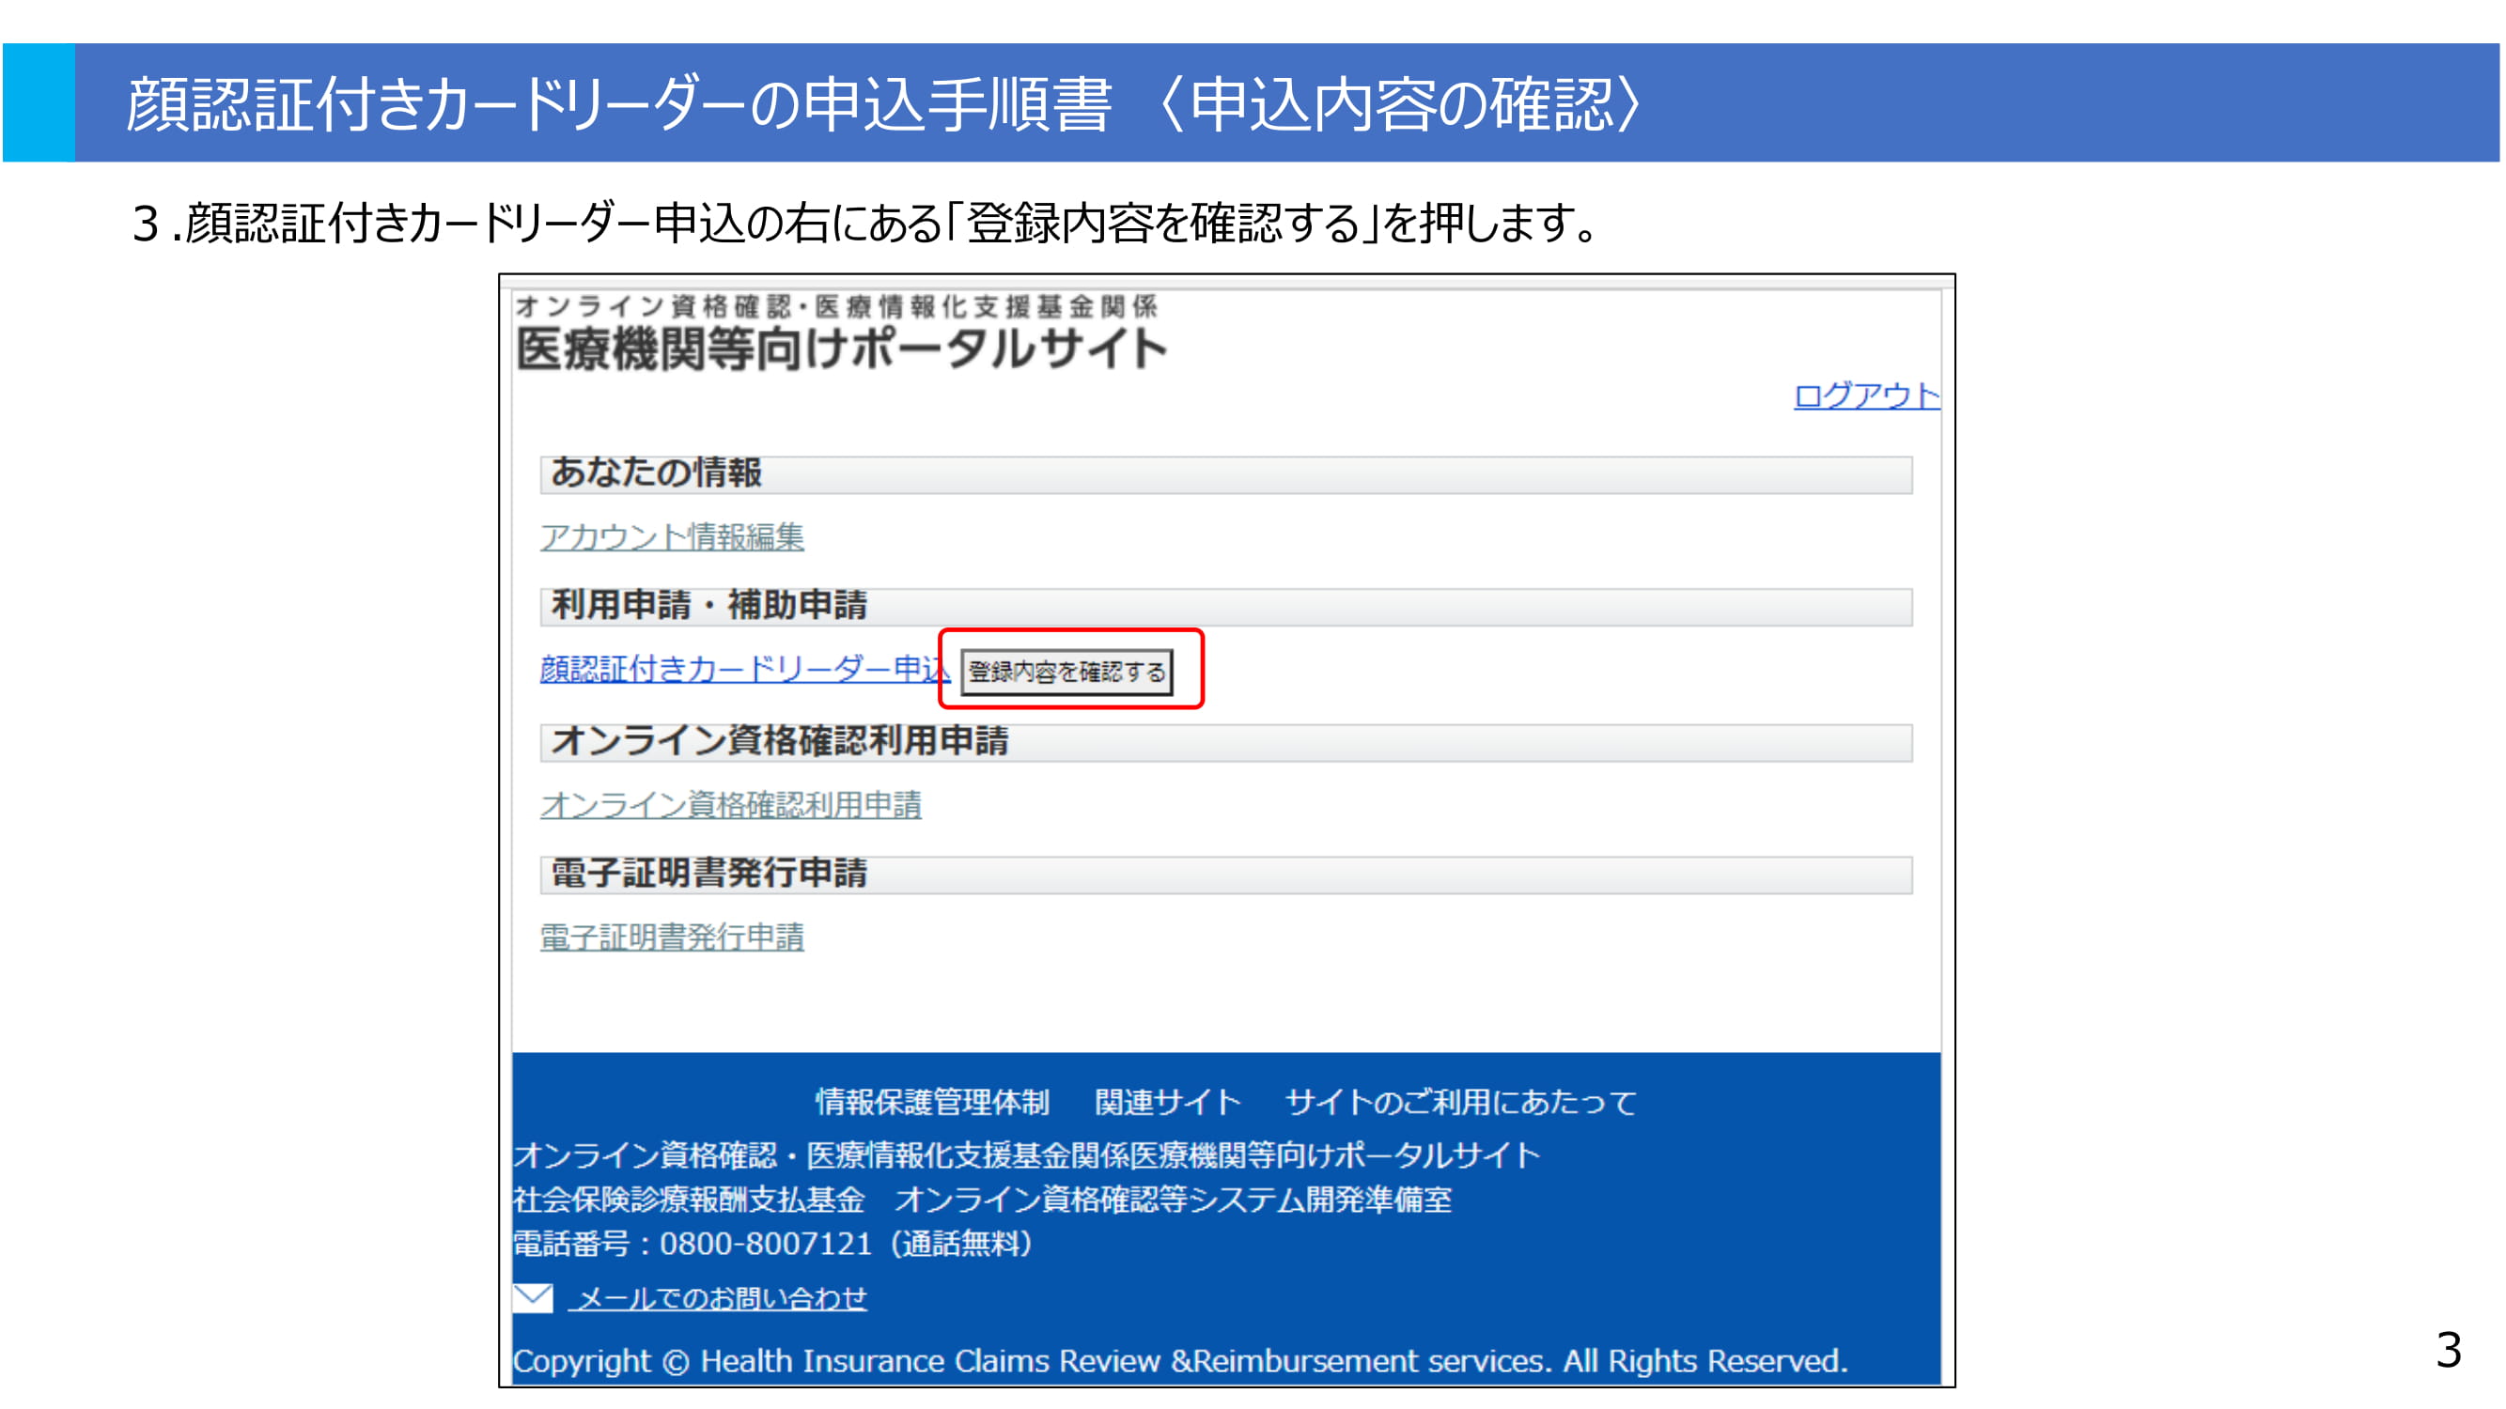This screenshot has width=2506, height=1409.
Task: Click メールでのお問い合わせ link
Action: click(720, 1298)
